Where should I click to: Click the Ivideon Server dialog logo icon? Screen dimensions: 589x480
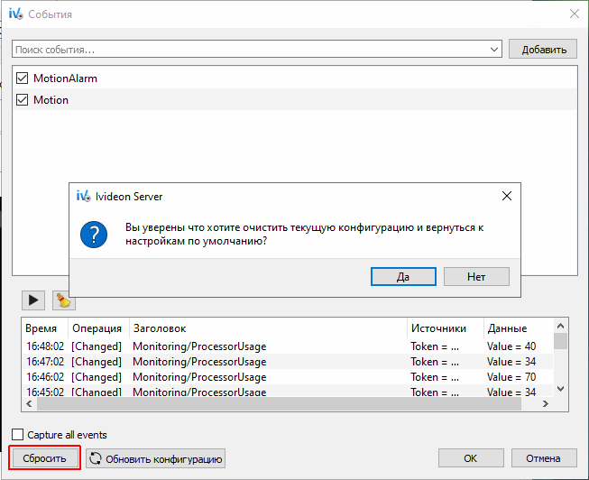[x=83, y=196]
